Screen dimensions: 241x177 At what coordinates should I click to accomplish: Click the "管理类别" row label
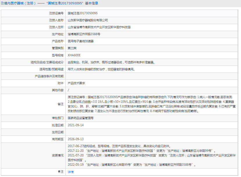click(58, 48)
